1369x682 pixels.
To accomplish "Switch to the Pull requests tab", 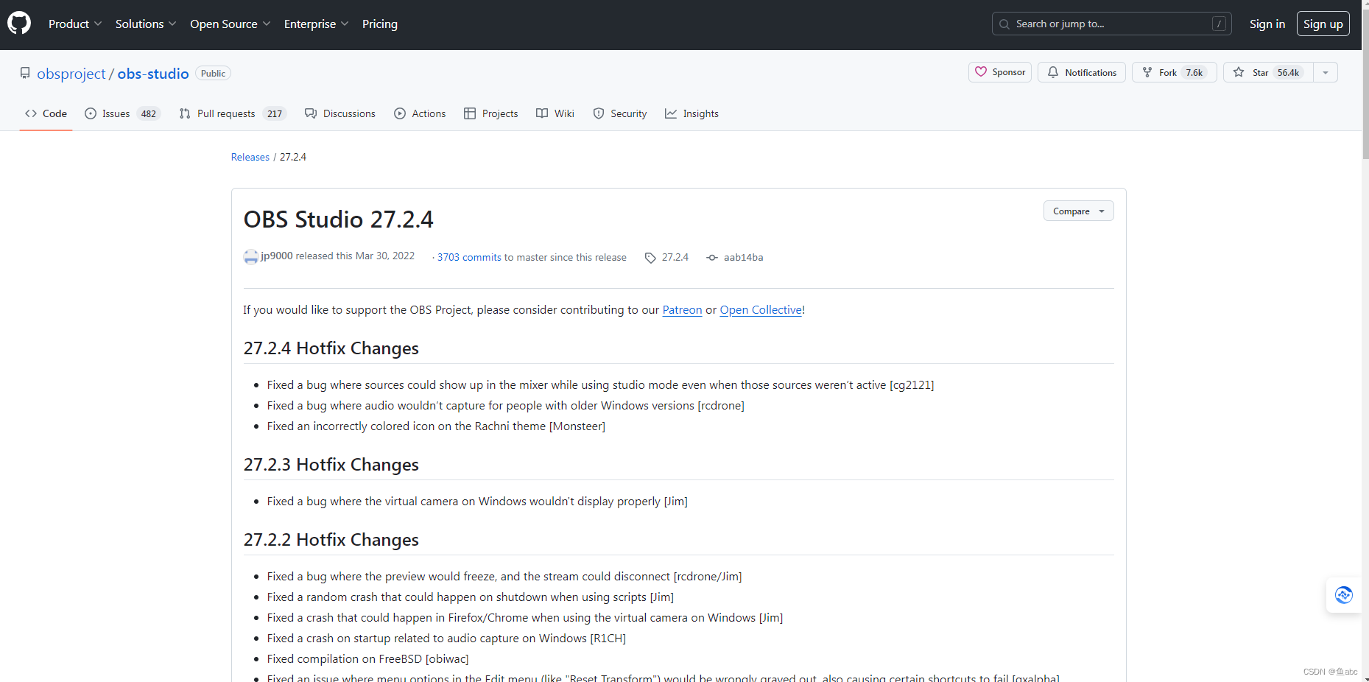I will [232, 113].
